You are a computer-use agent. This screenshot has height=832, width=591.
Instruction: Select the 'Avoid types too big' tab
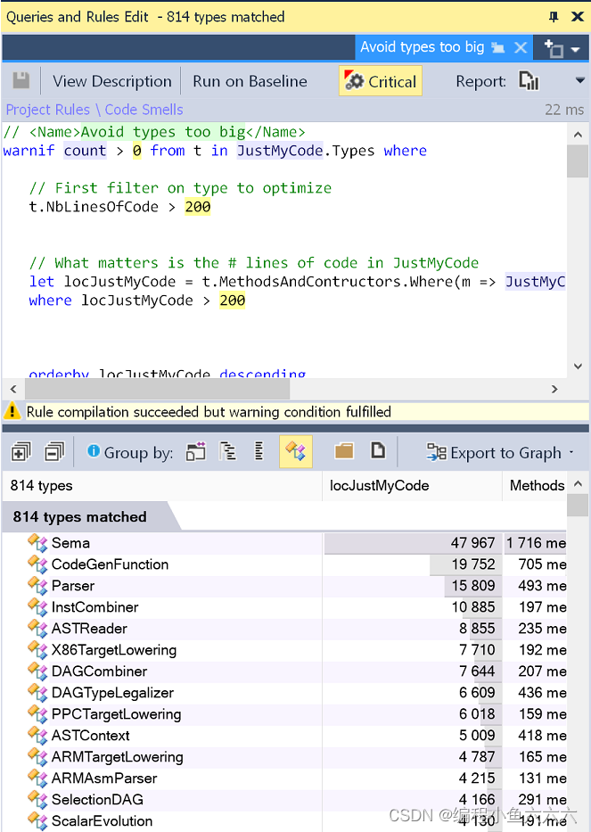coord(422,47)
